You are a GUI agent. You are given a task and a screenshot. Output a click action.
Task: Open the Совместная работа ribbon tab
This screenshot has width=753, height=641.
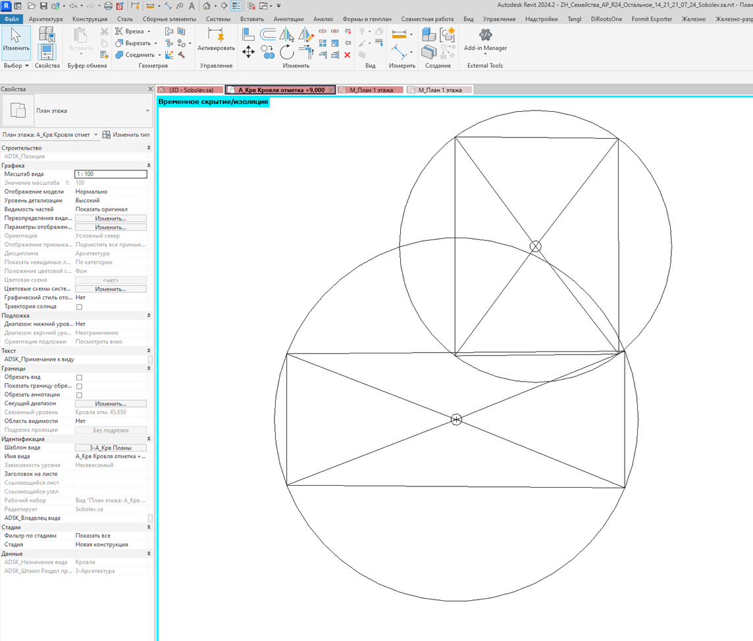tap(427, 19)
